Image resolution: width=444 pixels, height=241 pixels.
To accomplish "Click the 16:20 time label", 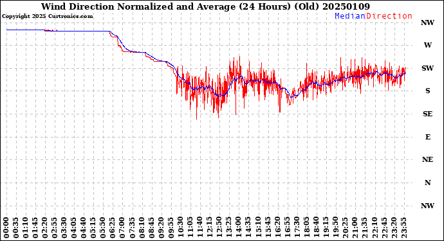I will pyautogui.click(x=277, y=228).
